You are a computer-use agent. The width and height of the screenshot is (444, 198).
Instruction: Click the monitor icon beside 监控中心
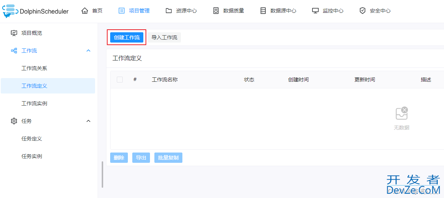point(315,11)
